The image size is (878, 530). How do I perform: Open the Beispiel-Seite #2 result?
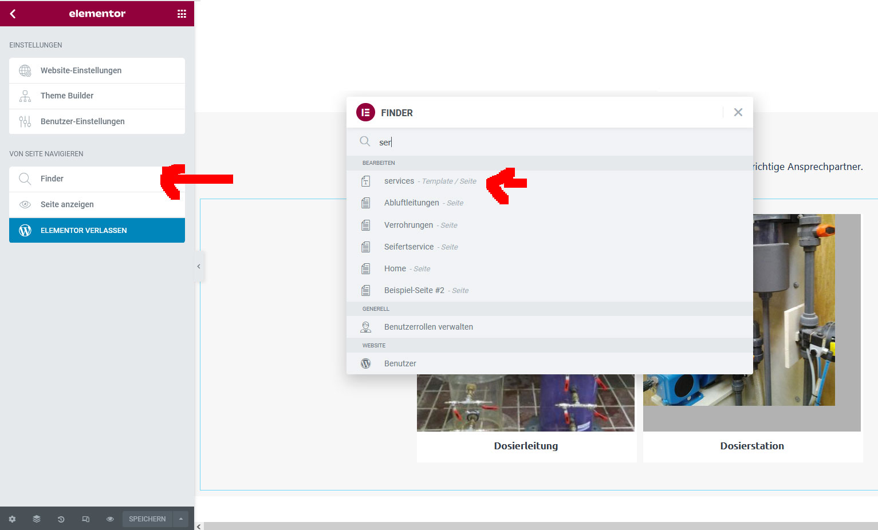550,290
